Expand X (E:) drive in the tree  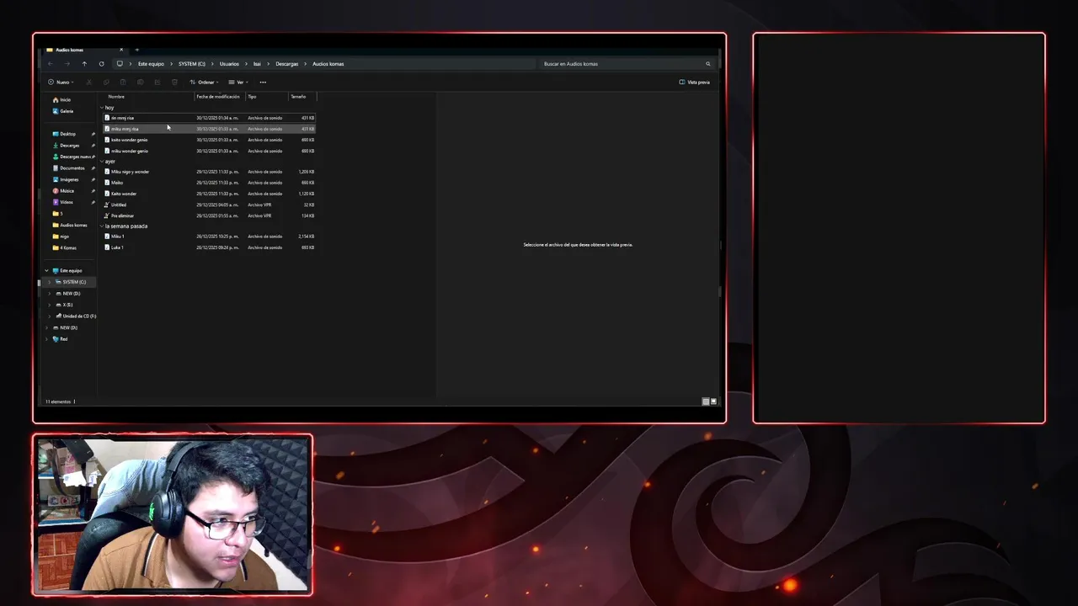[x=50, y=305]
